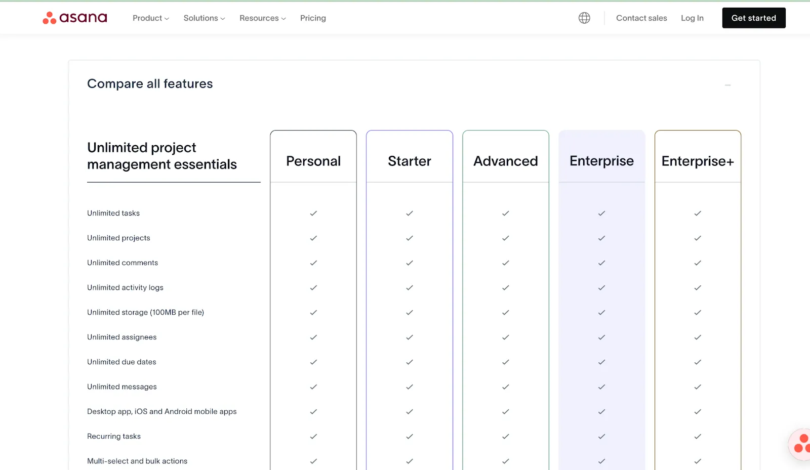Collapse the Compare all features section
The height and width of the screenshot is (470, 810).
[727, 86]
